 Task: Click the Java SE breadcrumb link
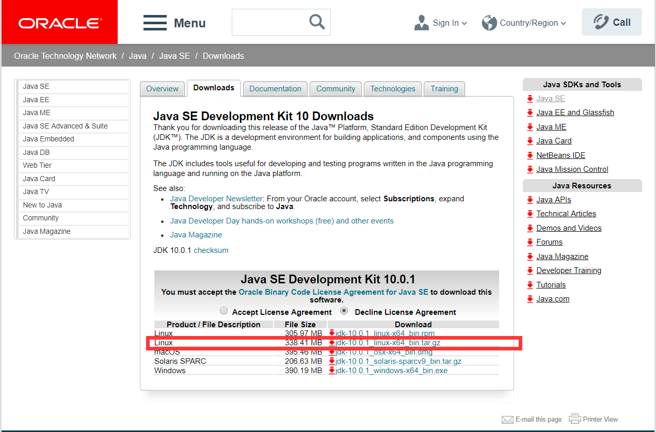174,56
